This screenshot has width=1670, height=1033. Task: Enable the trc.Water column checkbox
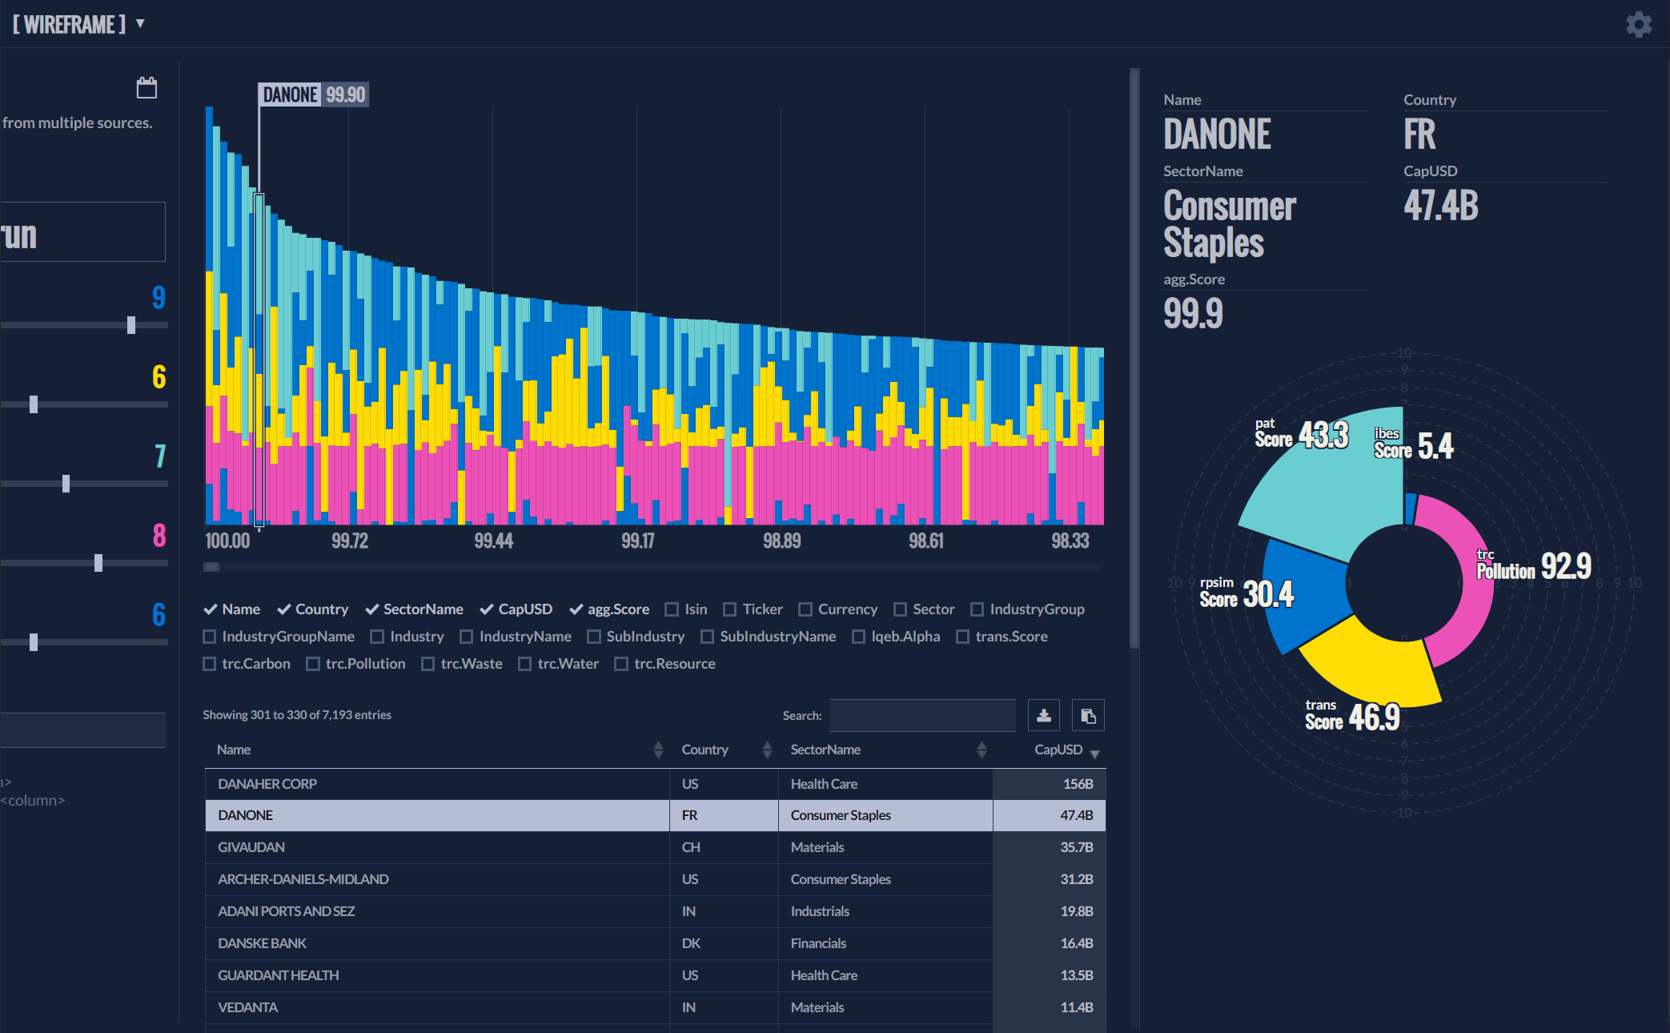[525, 664]
